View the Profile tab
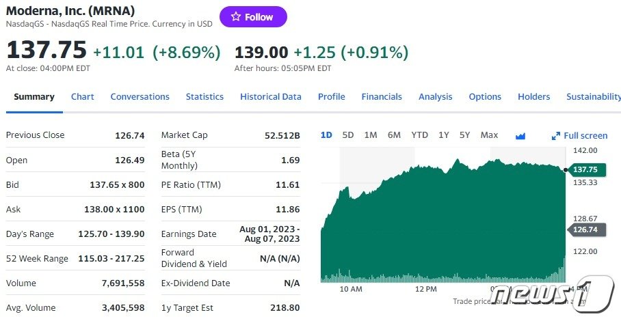Screen dimensions: 621x321 (332, 97)
